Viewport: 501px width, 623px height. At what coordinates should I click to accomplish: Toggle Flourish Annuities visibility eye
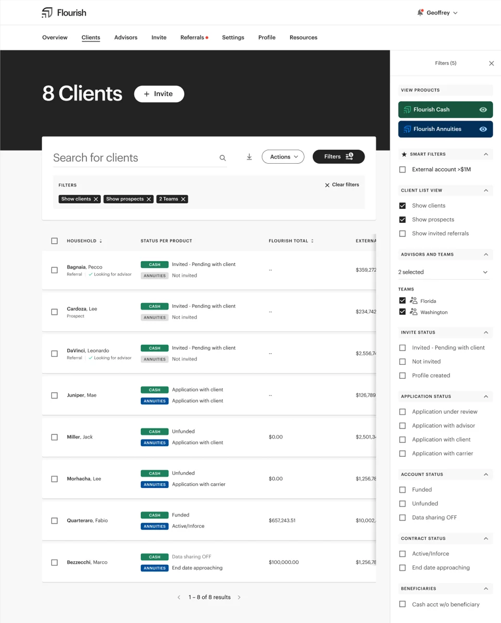pyautogui.click(x=483, y=129)
